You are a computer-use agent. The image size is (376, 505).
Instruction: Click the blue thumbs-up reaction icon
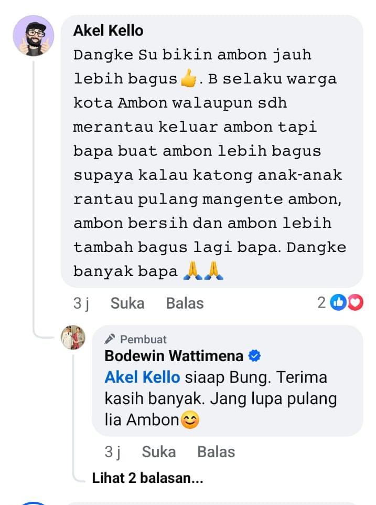(x=338, y=302)
